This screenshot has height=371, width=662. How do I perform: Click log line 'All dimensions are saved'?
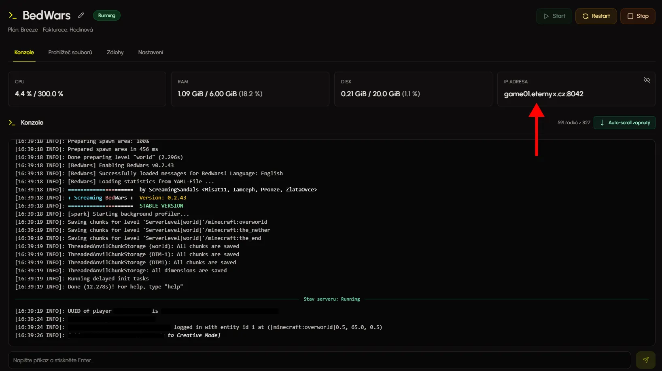click(x=121, y=271)
